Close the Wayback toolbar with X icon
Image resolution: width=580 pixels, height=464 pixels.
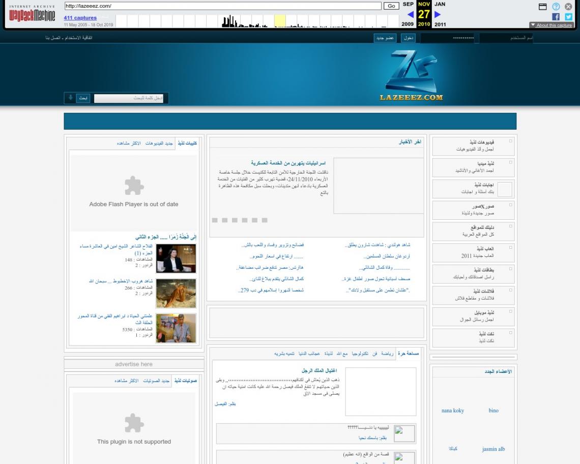[x=568, y=6]
